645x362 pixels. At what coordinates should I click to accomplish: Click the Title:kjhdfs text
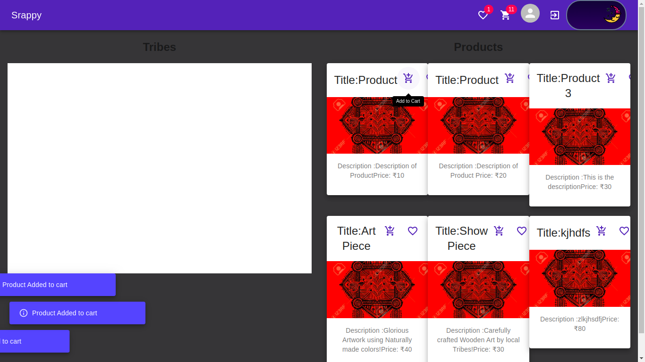563,233
